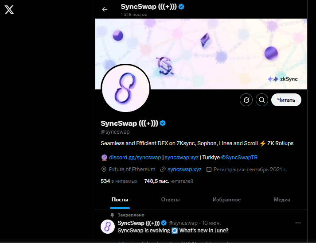Click the pin icon on pinned post
Screen dimensions: 316x243
(112, 215)
